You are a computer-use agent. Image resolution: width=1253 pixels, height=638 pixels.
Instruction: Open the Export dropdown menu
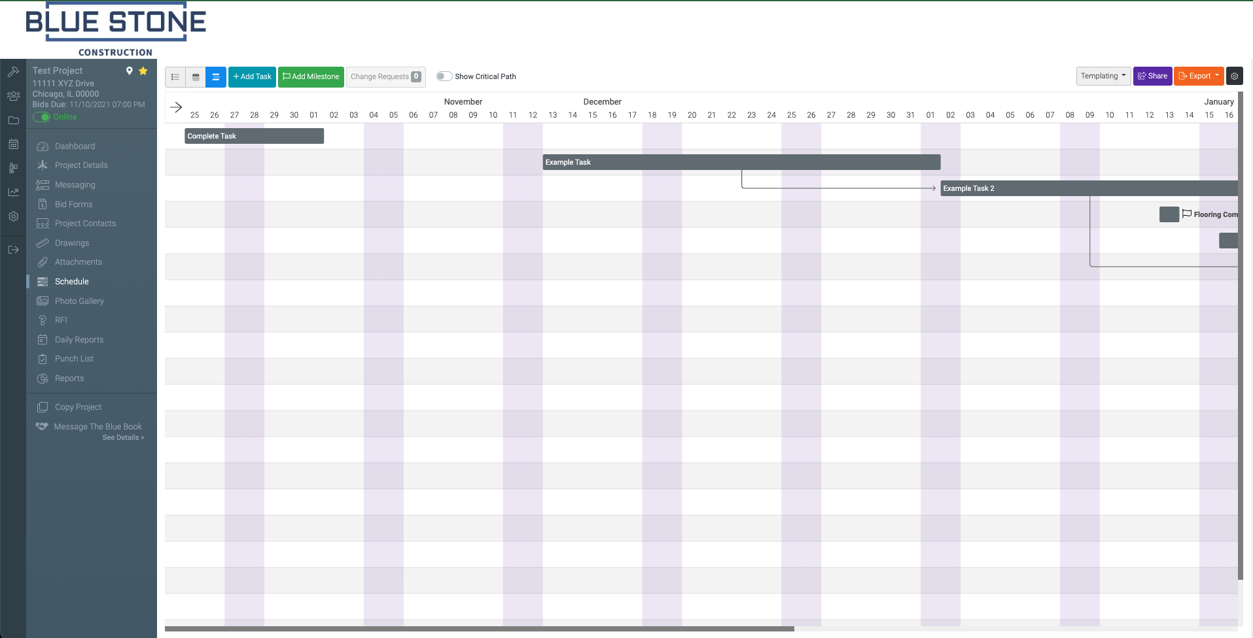[1198, 76]
